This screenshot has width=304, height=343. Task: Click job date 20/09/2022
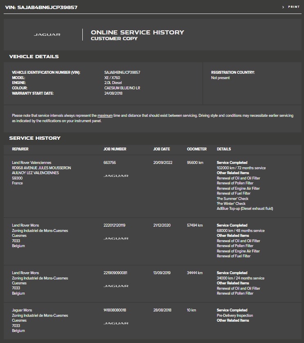pyautogui.click(x=163, y=163)
